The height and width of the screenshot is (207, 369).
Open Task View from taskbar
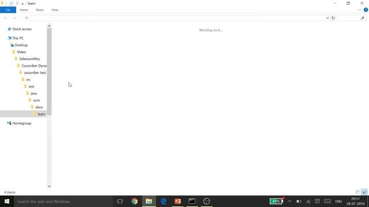coord(120,201)
